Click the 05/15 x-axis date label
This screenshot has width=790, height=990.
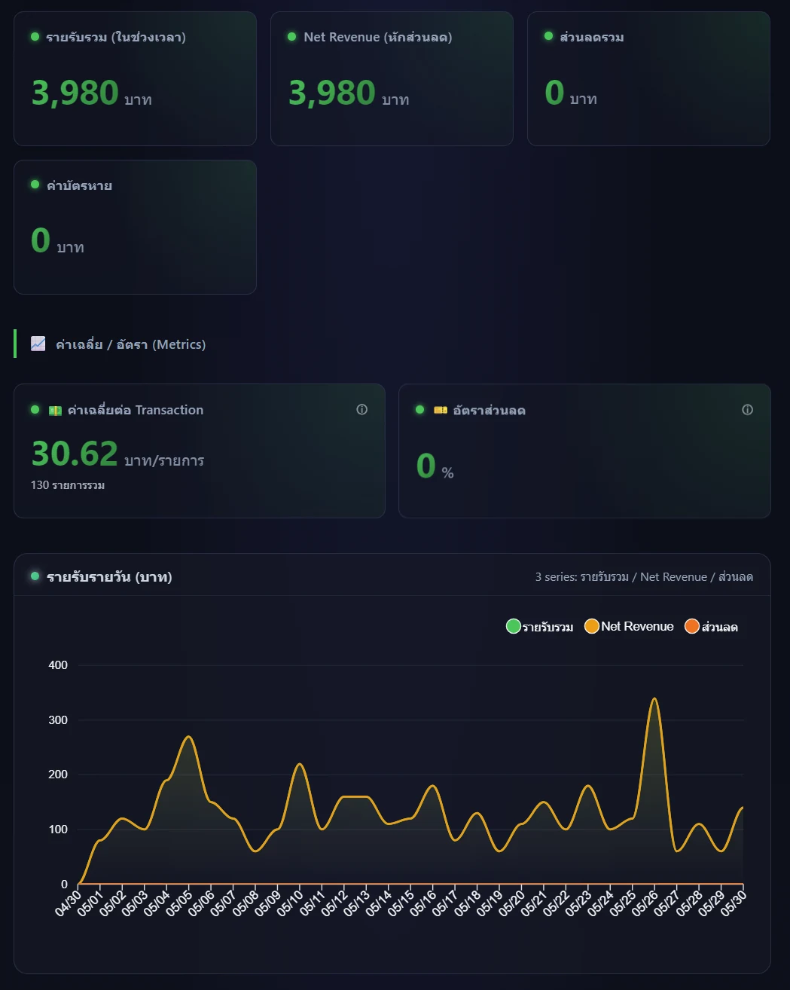coord(401,903)
